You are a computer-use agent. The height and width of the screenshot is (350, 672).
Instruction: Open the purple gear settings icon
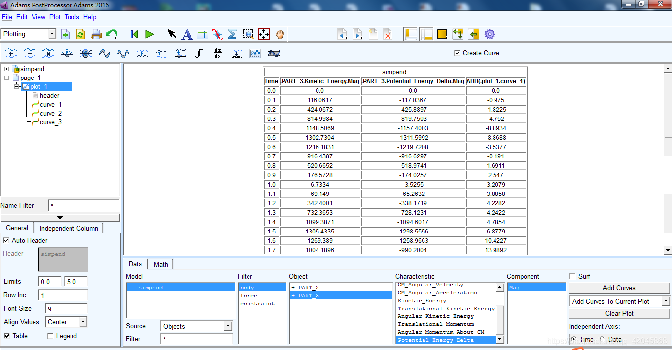pyautogui.click(x=489, y=34)
